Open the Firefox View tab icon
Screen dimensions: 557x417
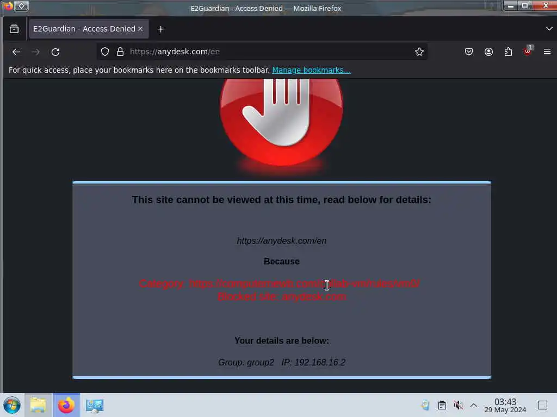coord(14,29)
